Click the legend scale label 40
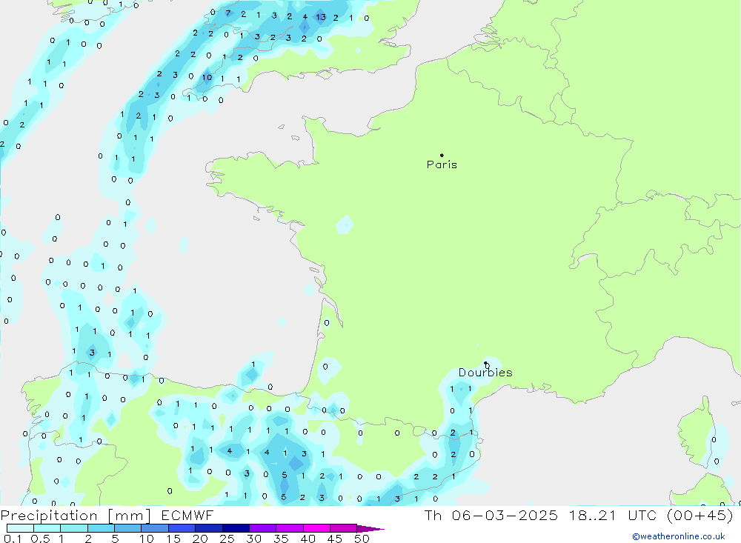 [x=308, y=539]
